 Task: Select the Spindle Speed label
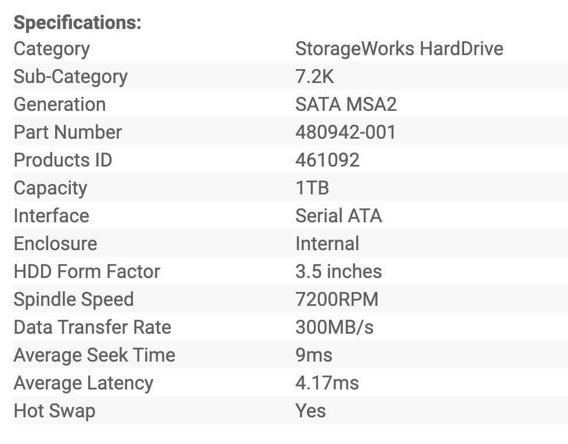coord(74,299)
